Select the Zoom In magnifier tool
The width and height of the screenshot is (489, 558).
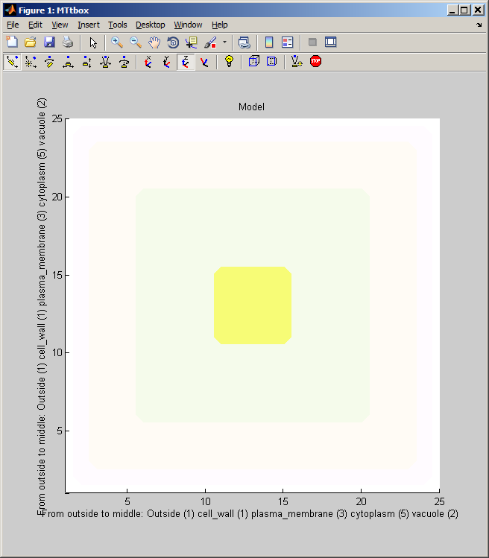click(117, 42)
